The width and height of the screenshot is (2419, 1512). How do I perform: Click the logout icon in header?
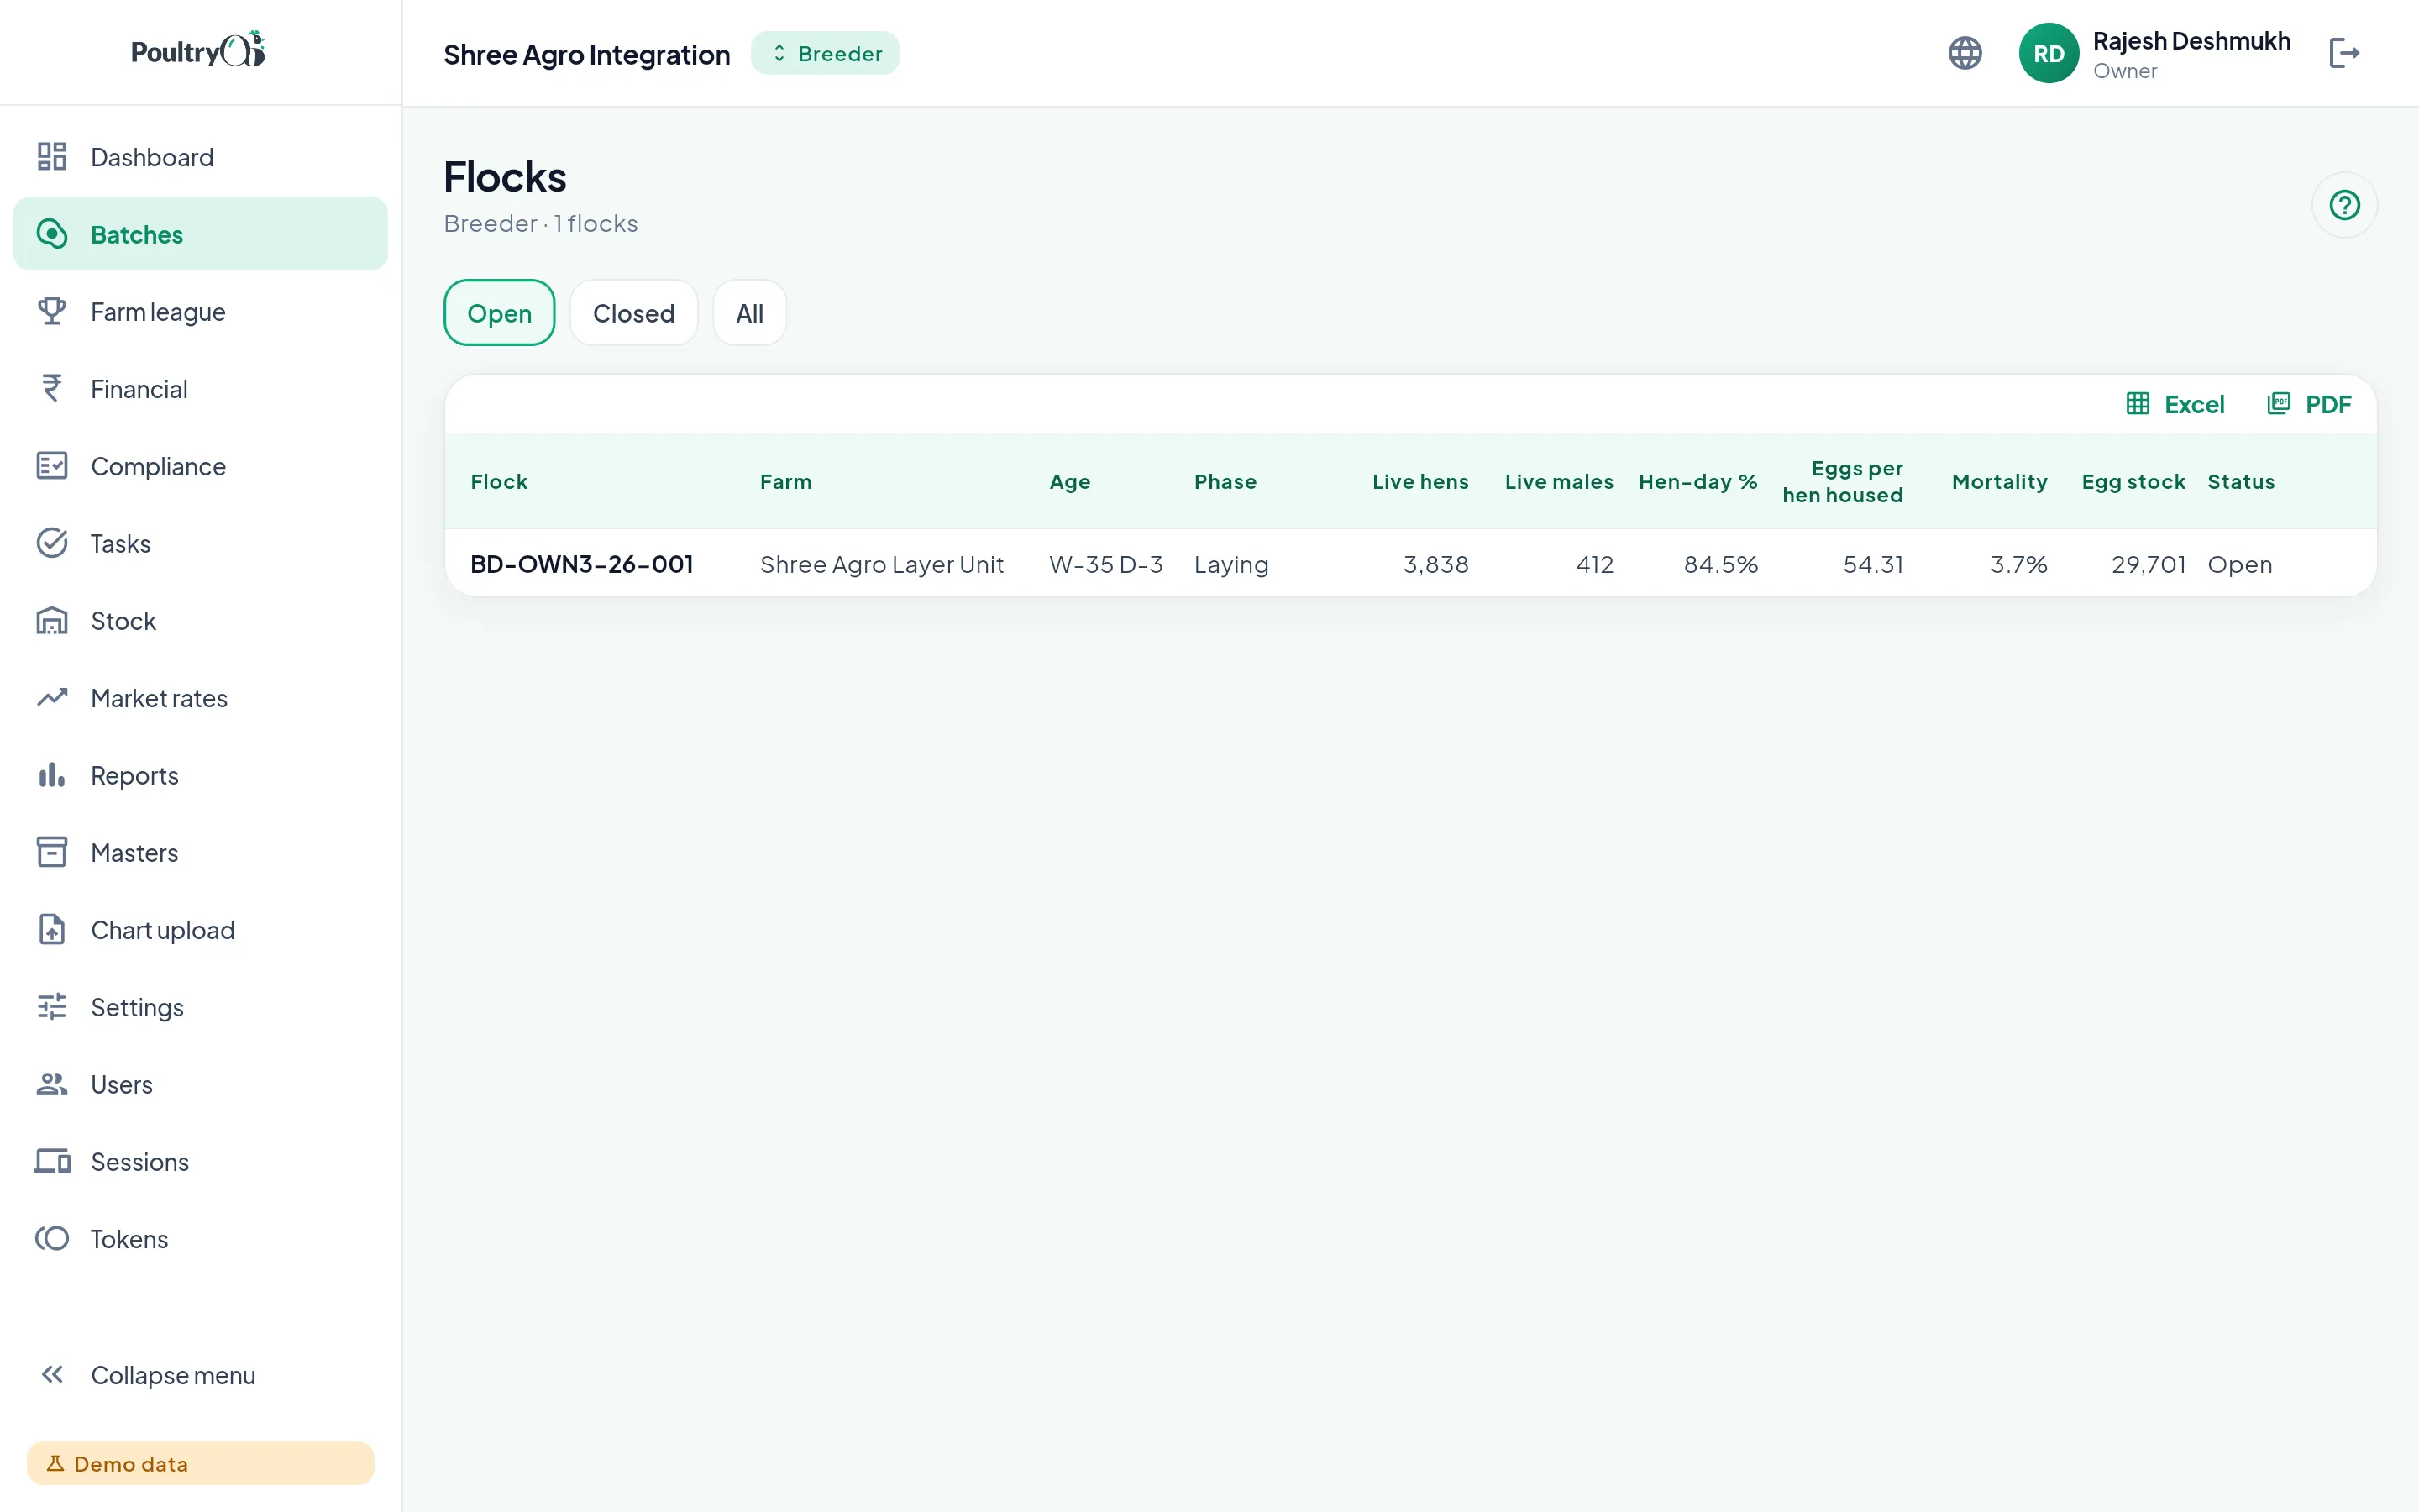(x=2344, y=53)
